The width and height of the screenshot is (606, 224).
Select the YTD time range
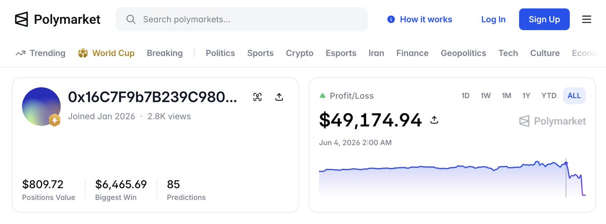(x=549, y=96)
